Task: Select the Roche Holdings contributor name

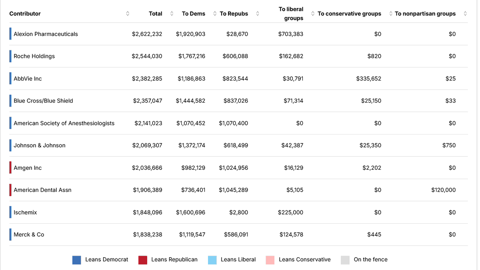Action: point(34,56)
